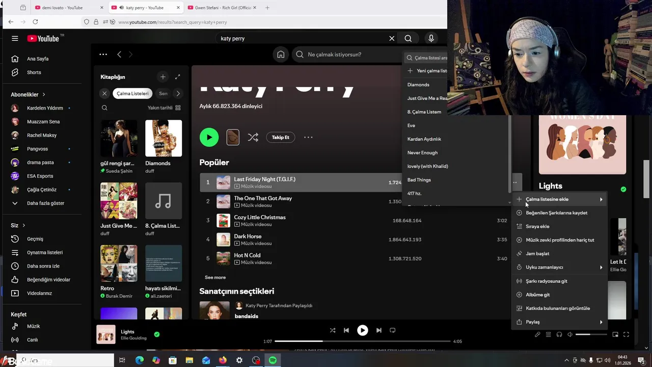The height and width of the screenshot is (367, 652).
Task: Pick Never Enough playlist from list
Action: [x=422, y=152]
